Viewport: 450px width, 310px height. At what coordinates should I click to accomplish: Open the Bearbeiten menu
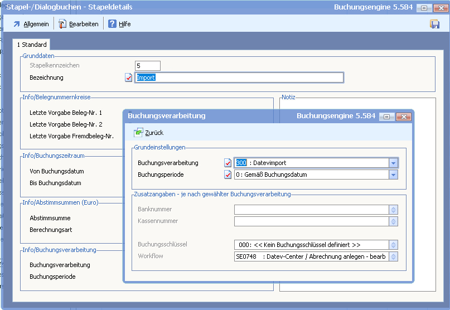tap(84, 24)
